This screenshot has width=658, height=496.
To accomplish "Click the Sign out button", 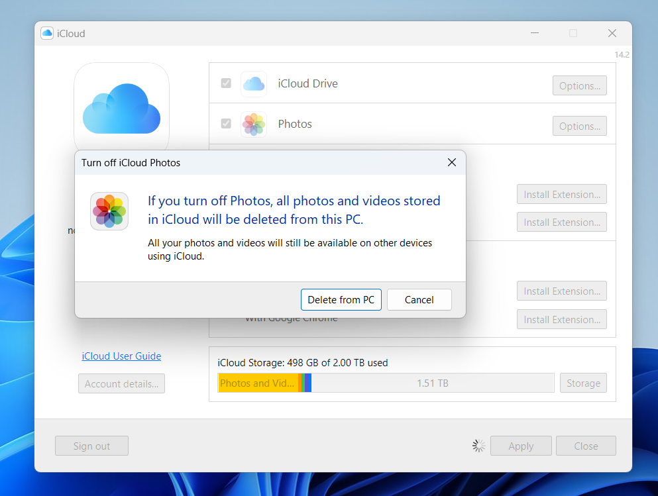I will point(91,446).
